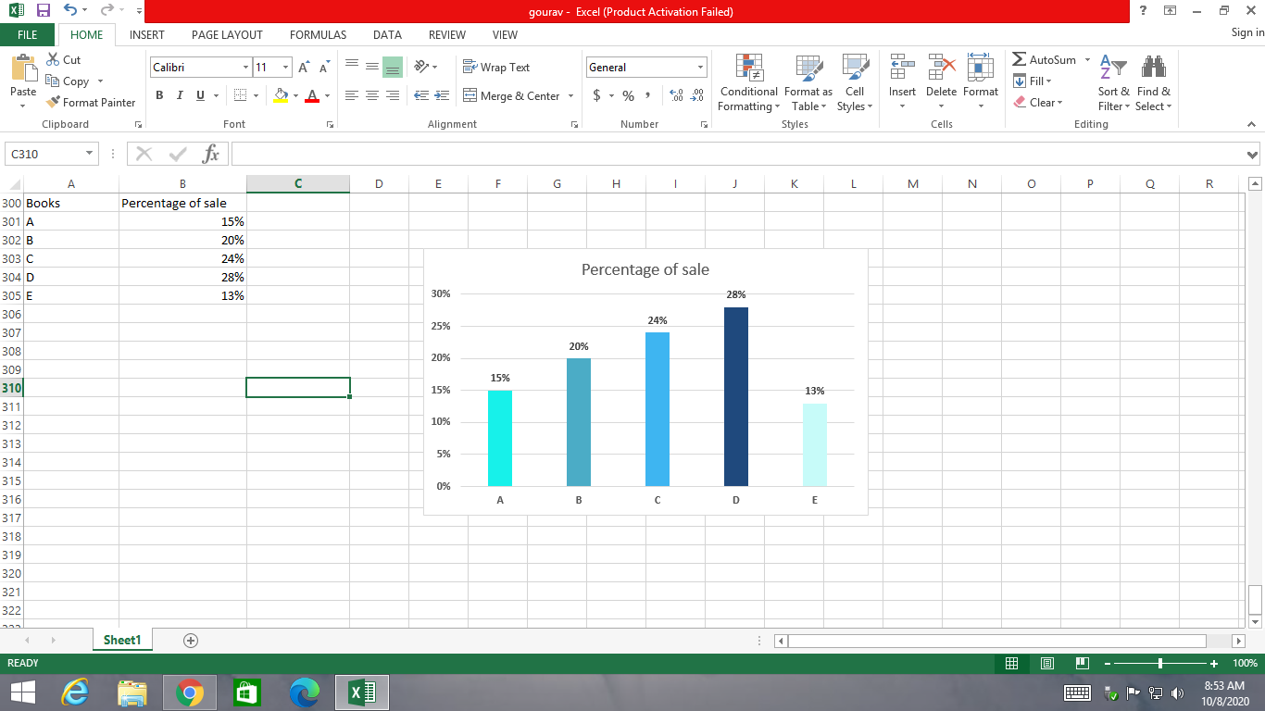Select the Sheet1 tab
The image size is (1265, 711).
122,640
